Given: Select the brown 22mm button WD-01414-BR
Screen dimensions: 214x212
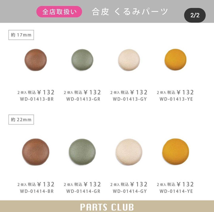Looking at the screenshot, I should pos(36,152).
